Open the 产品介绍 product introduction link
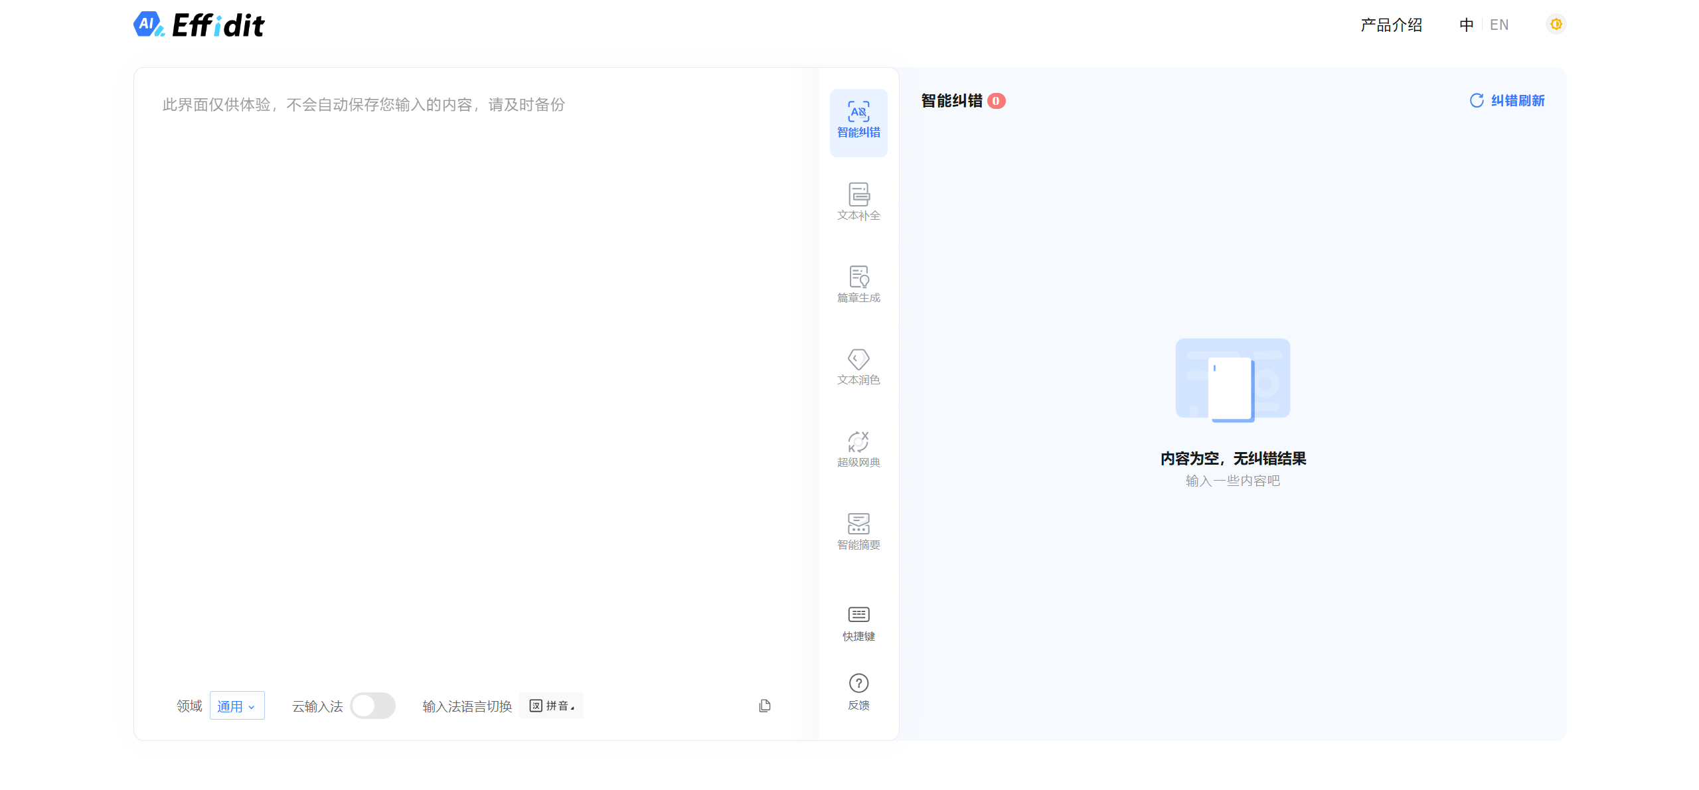The image size is (1699, 790). coord(1391,25)
